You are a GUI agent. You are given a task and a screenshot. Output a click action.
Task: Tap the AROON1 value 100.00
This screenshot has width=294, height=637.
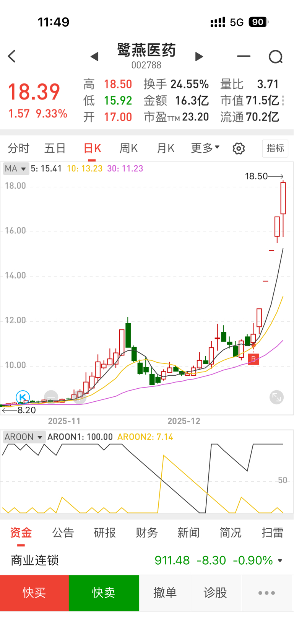click(x=100, y=437)
